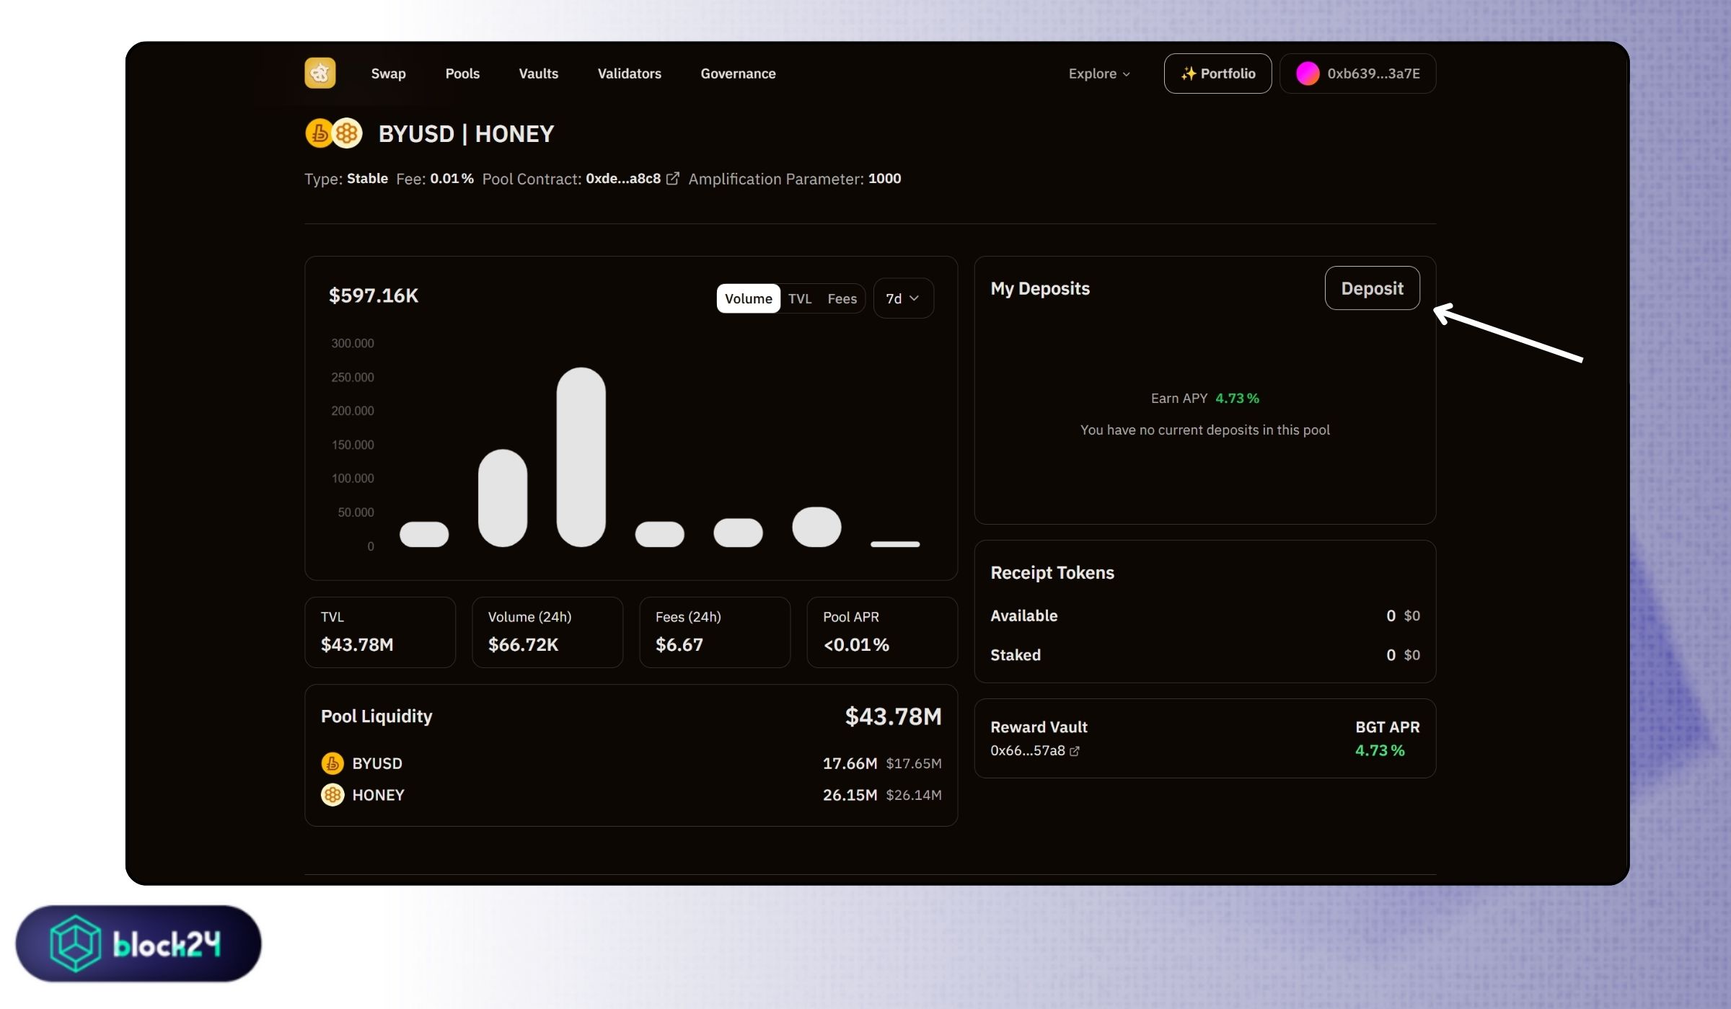Image resolution: width=1731 pixels, height=1009 pixels.
Task: Open the Governance section
Action: pyautogui.click(x=738, y=74)
